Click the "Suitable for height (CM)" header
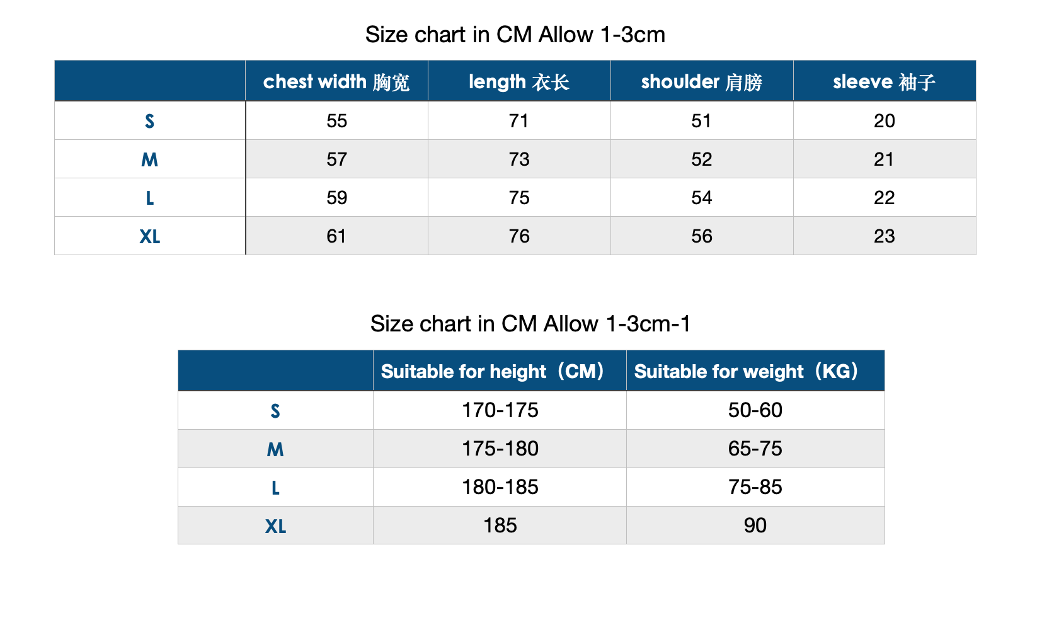The width and height of the screenshot is (1042, 620). point(493,371)
